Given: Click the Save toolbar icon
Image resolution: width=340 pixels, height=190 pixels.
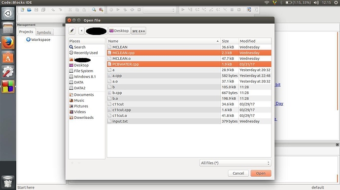Looking at the screenshot, I should pyautogui.click(x=36, y=10).
